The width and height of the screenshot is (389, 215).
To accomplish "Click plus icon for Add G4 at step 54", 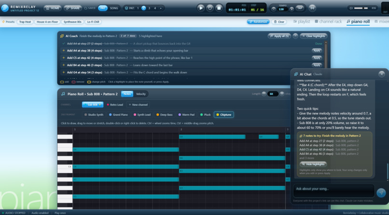I will pyautogui.click(x=64, y=72).
